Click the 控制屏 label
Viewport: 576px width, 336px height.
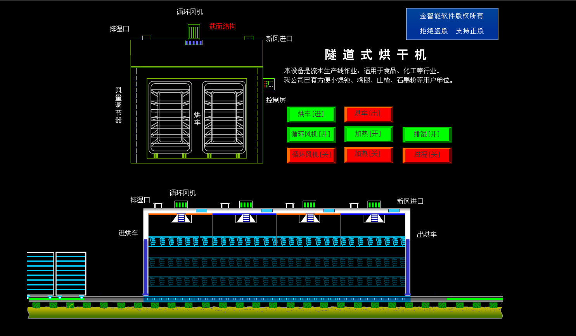pyautogui.click(x=276, y=100)
